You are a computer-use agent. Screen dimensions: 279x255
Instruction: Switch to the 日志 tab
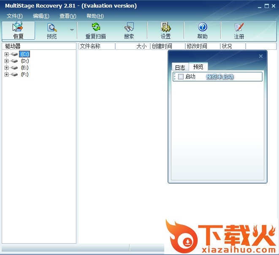[x=180, y=67]
